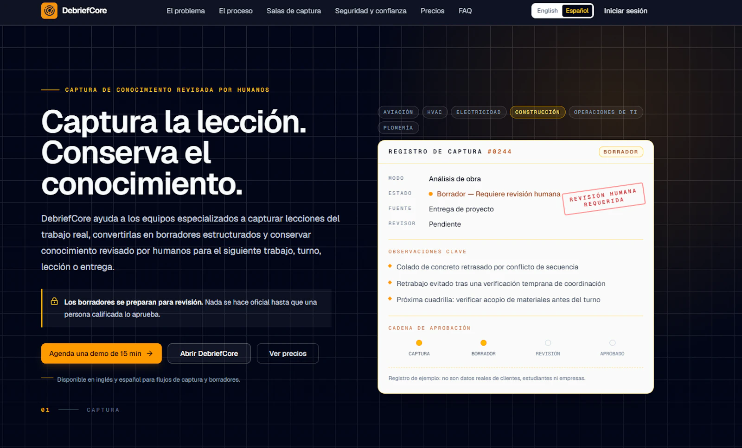The image size is (742, 448).
Task: Click the 'Disponible en inglés y español' note
Action: 148,379
